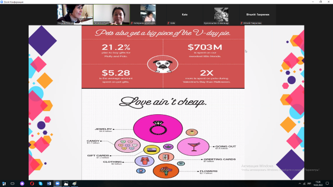Viewport: 333px width, 187px height.
Task: Select the Віталій Гаврилюк participant tile
Action: (x=258, y=15)
